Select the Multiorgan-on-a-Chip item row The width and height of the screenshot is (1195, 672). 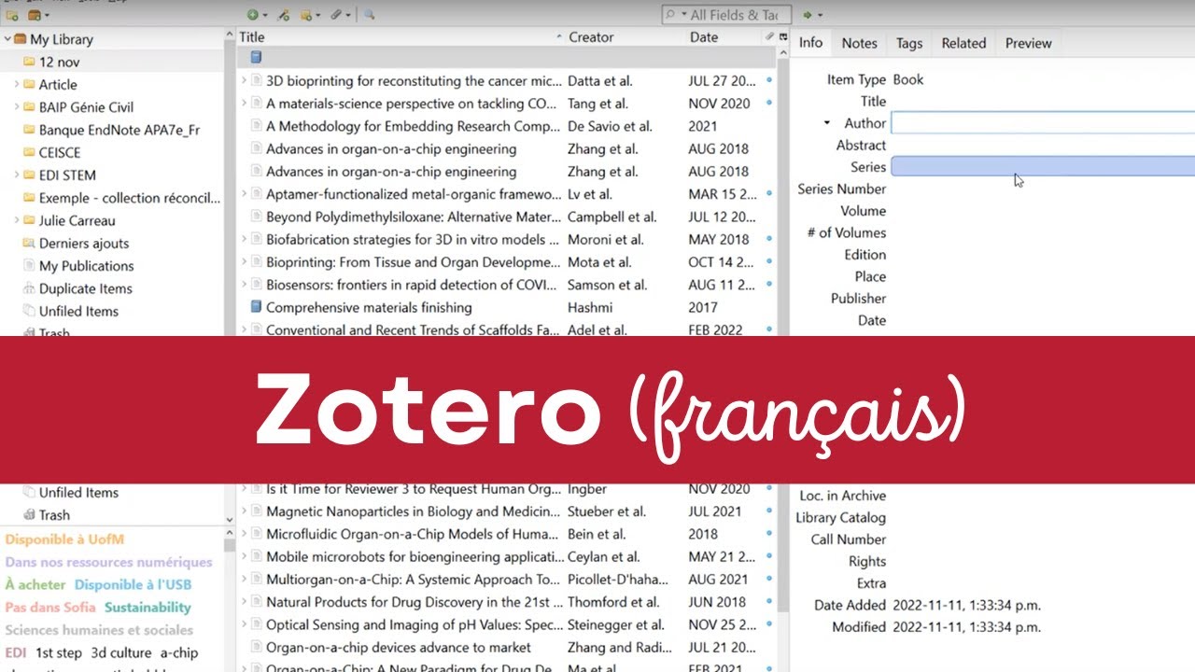tap(509, 580)
